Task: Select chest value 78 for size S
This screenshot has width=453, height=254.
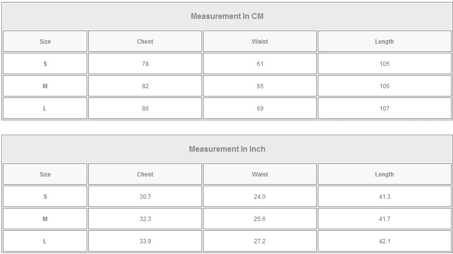Action: (145, 64)
